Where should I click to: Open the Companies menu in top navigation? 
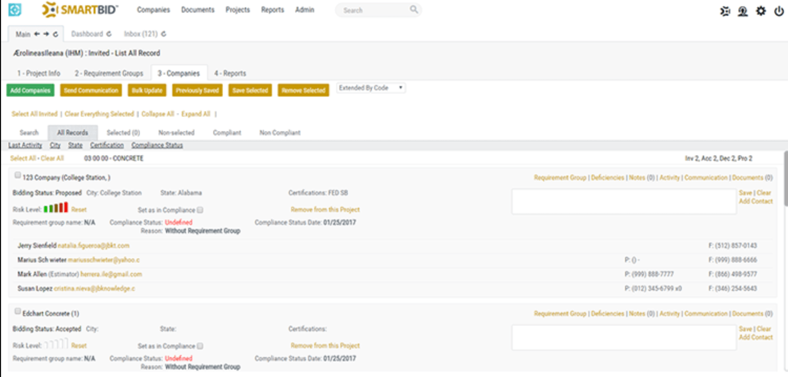click(x=153, y=10)
